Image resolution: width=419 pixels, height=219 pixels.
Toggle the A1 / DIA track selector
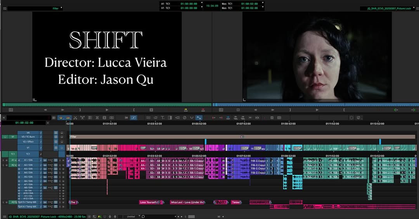point(28,160)
